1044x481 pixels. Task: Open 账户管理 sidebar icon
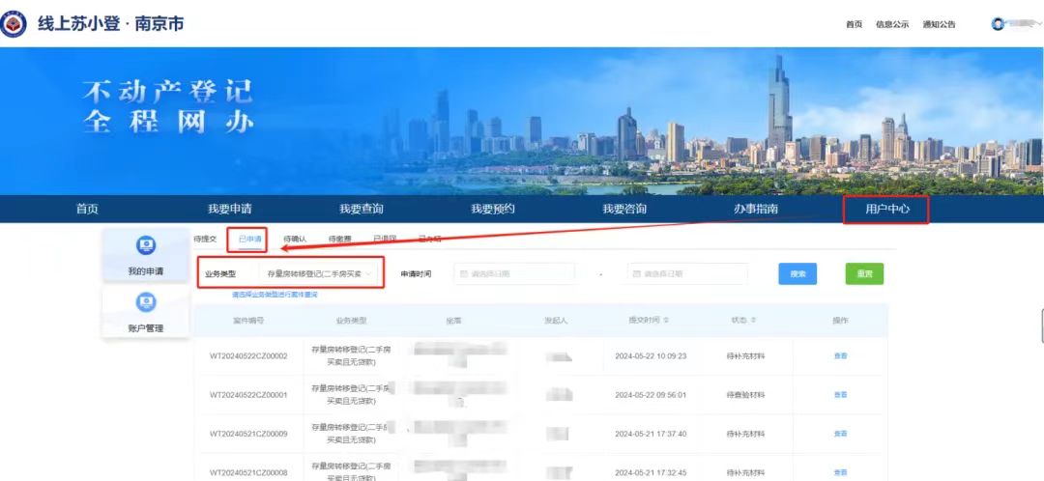[x=146, y=303]
